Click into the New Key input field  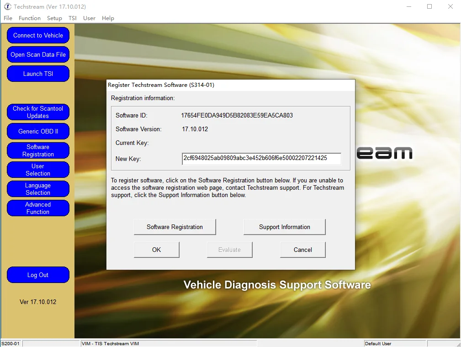tap(261, 159)
